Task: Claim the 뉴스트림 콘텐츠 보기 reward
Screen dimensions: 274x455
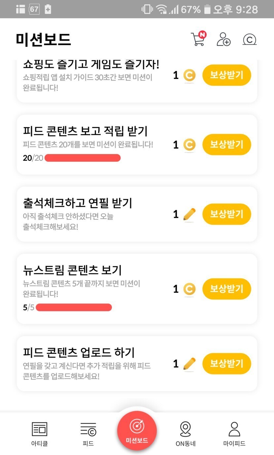Action: point(226,289)
